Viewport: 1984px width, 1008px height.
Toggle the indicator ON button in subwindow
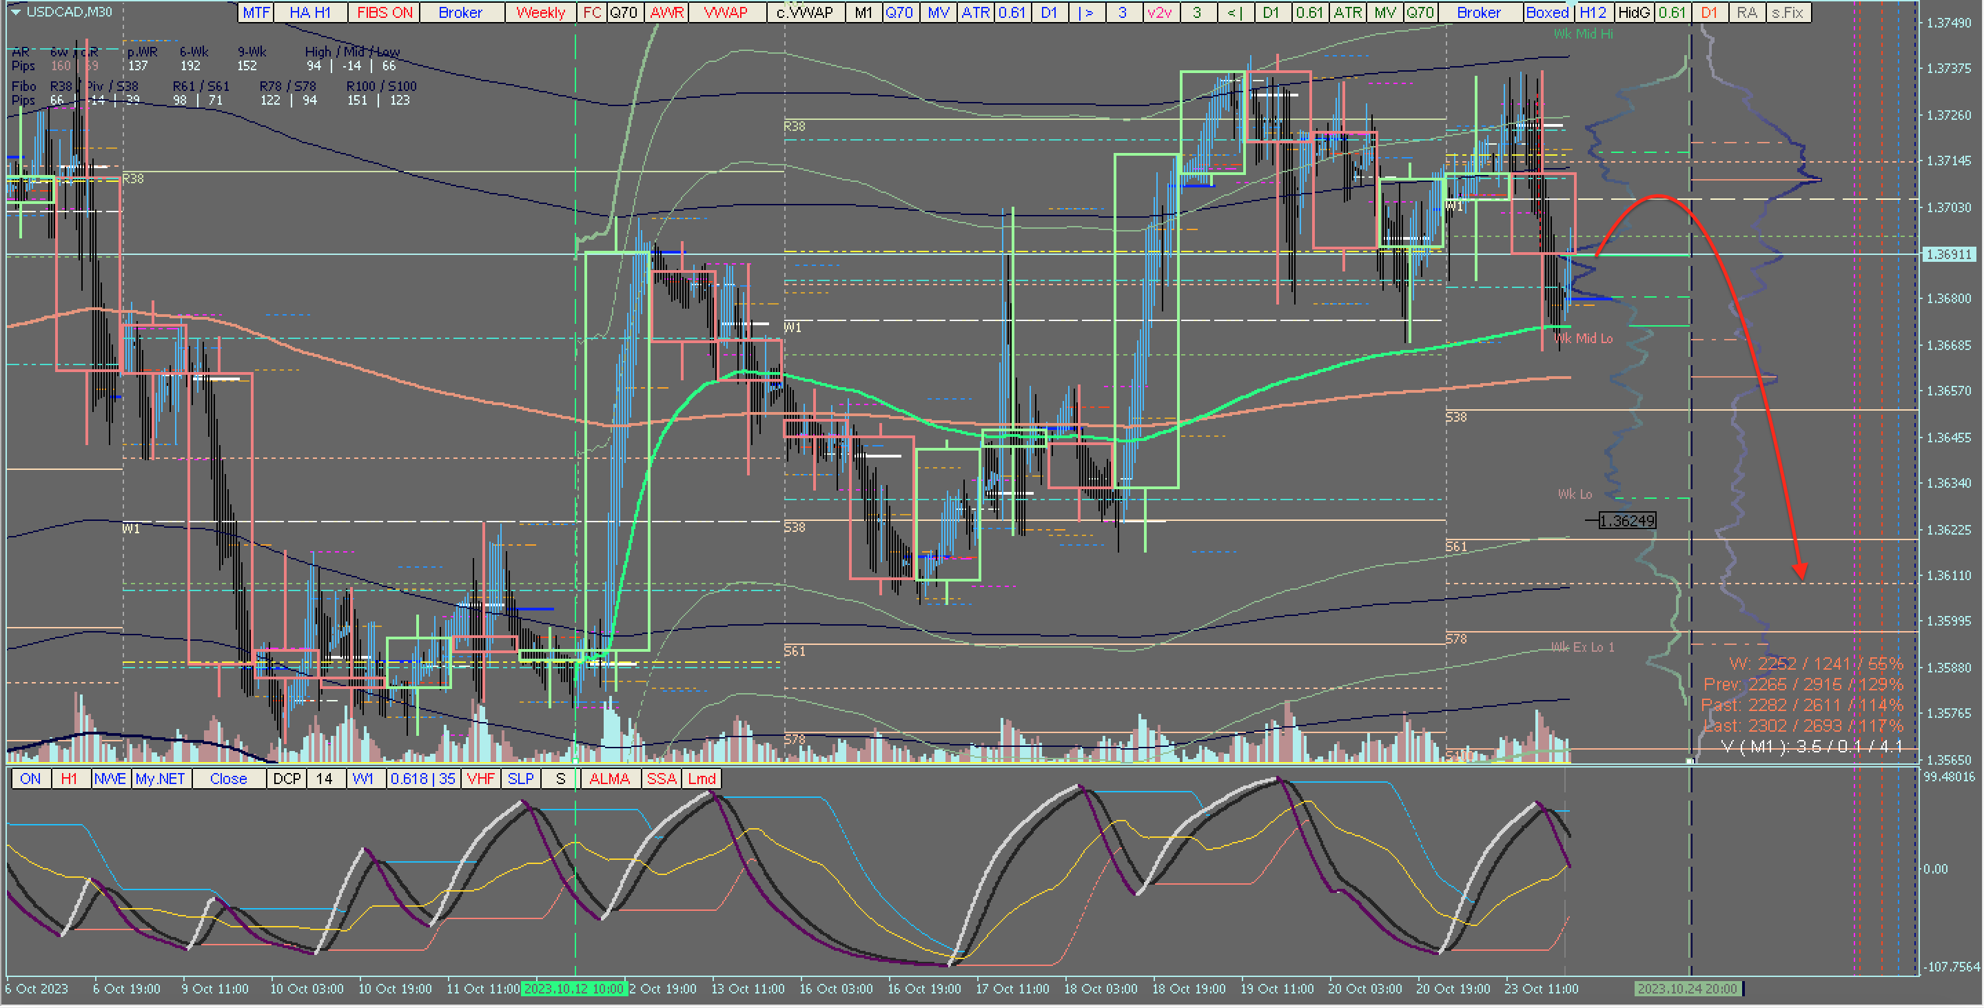(30, 779)
